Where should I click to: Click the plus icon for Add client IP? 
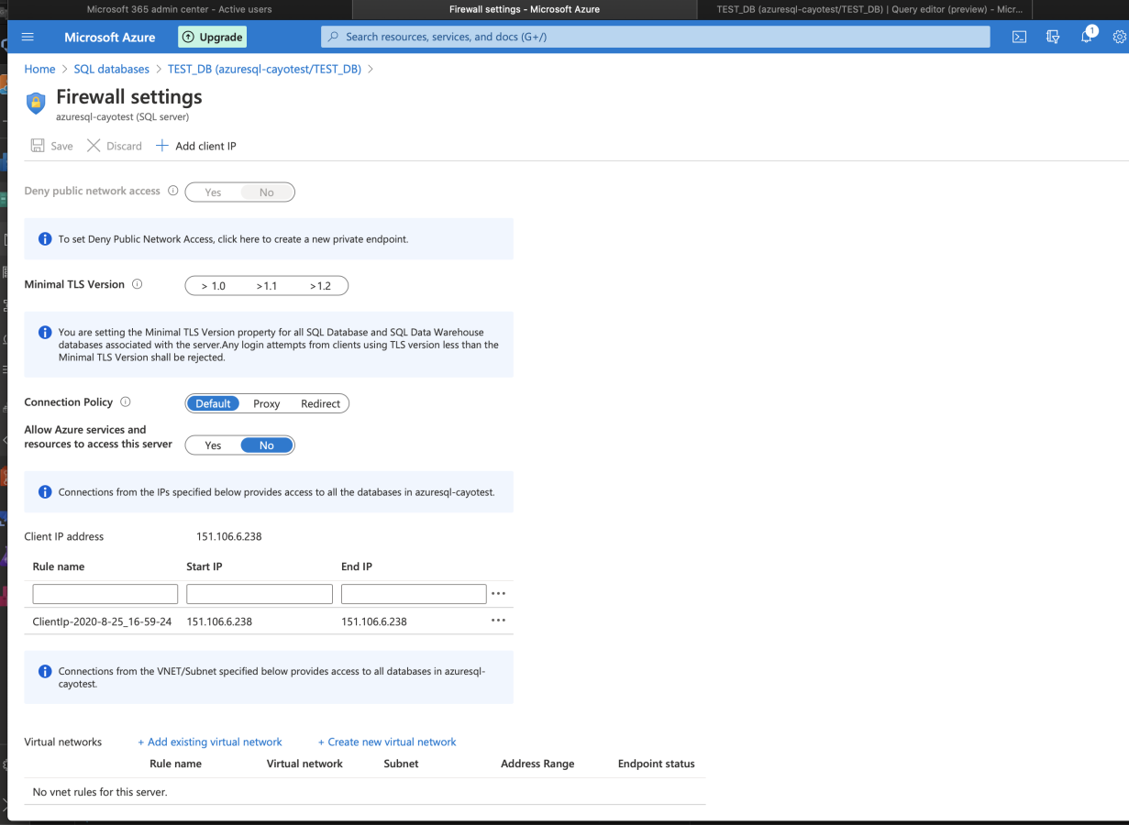click(162, 146)
